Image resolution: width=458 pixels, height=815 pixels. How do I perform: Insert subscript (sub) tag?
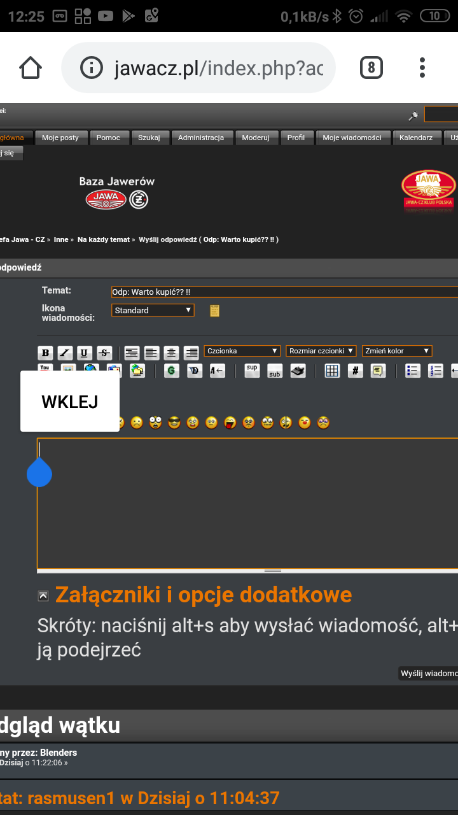275,371
